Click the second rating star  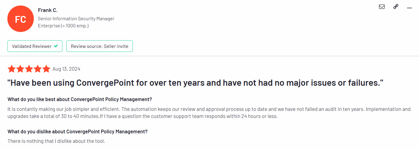click(20, 69)
